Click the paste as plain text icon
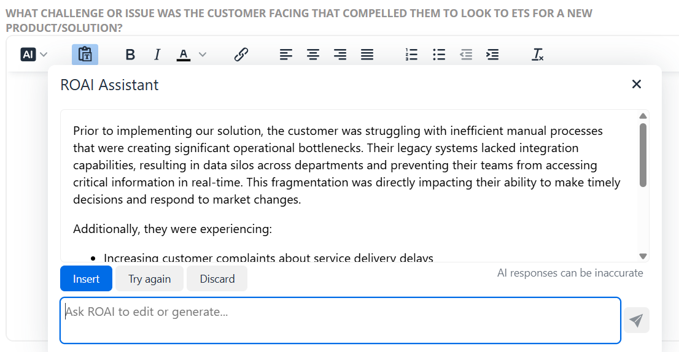The height and width of the screenshot is (352, 679). click(x=85, y=55)
